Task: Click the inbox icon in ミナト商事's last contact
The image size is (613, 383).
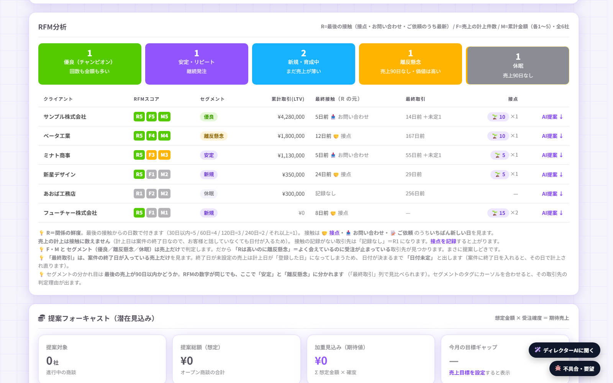Action: [x=333, y=155]
